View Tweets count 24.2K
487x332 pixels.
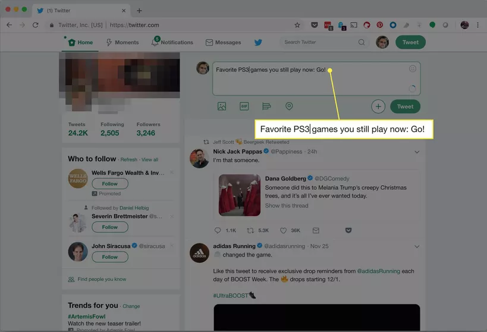point(78,133)
